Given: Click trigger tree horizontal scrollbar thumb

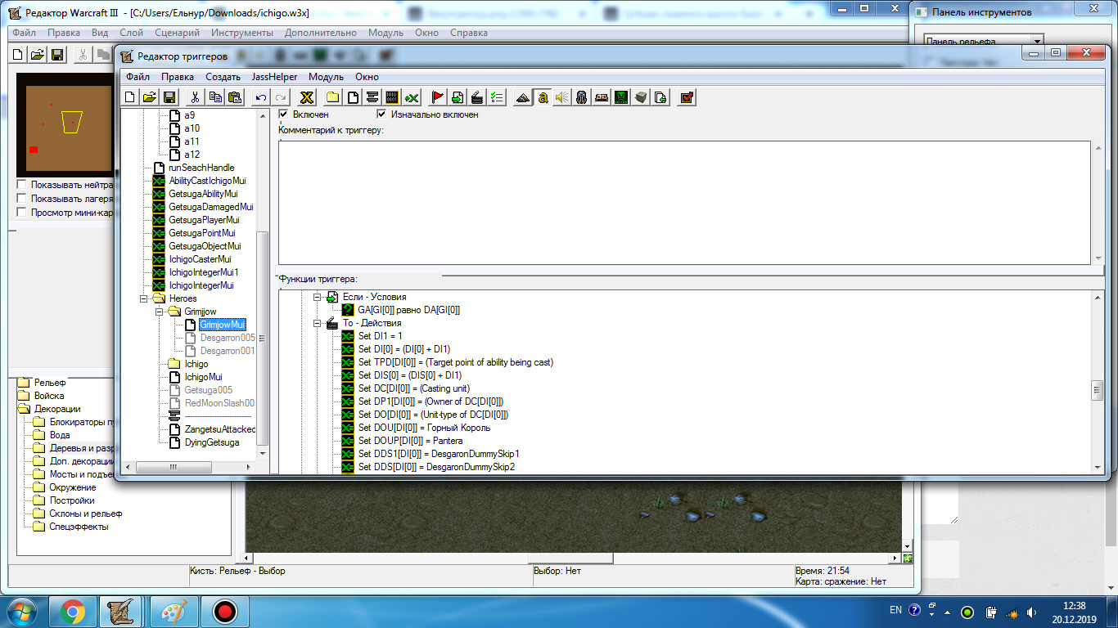Looking at the screenshot, I should tap(174, 467).
